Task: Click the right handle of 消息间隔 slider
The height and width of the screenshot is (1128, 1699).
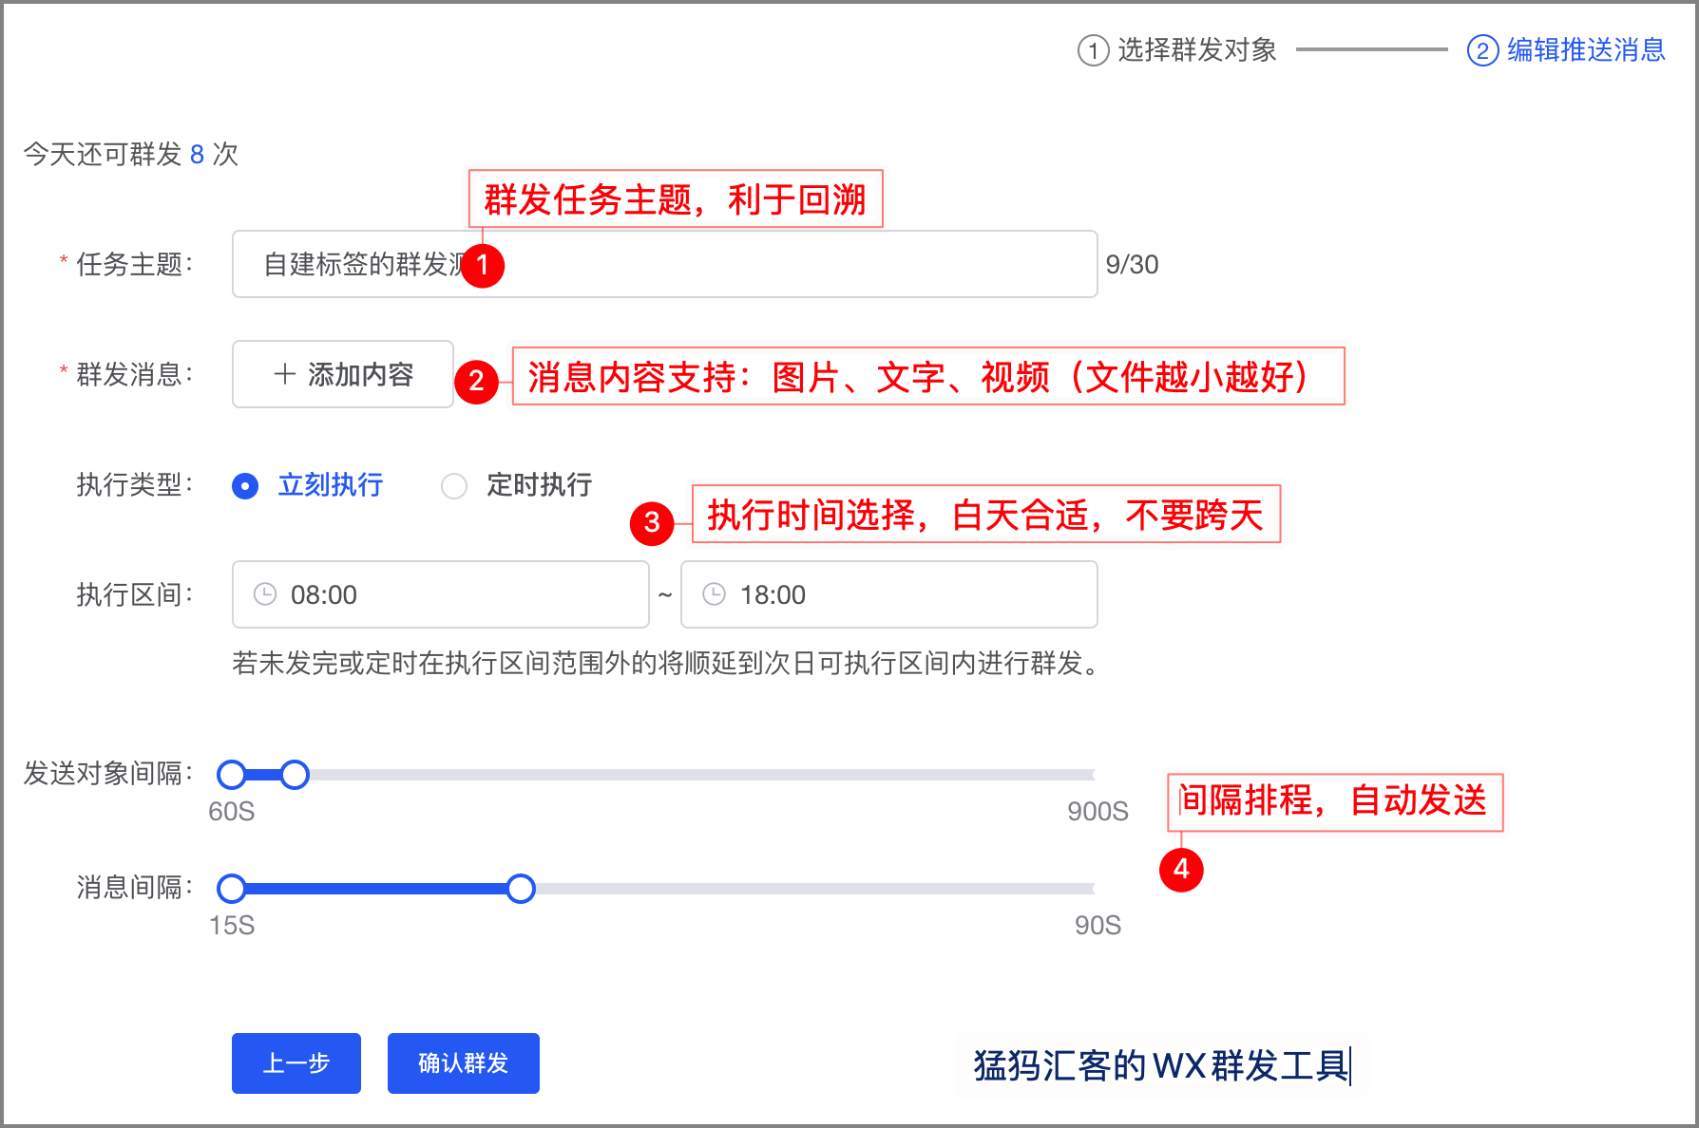Action: [521, 889]
